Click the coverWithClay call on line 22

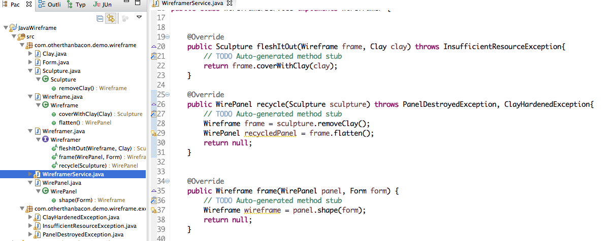(285, 66)
